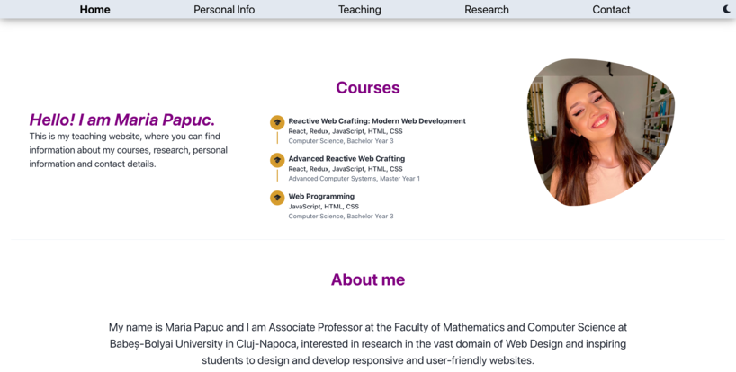
Task: Open the Contact nav link
Action: [x=611, y=9]
